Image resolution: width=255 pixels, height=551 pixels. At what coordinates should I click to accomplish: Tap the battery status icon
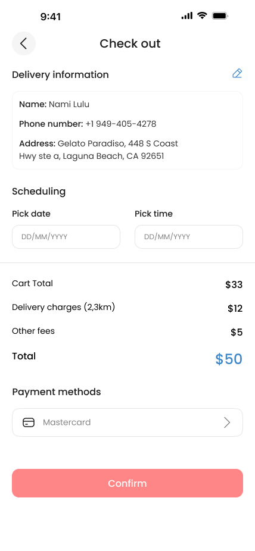pos(220,16)
